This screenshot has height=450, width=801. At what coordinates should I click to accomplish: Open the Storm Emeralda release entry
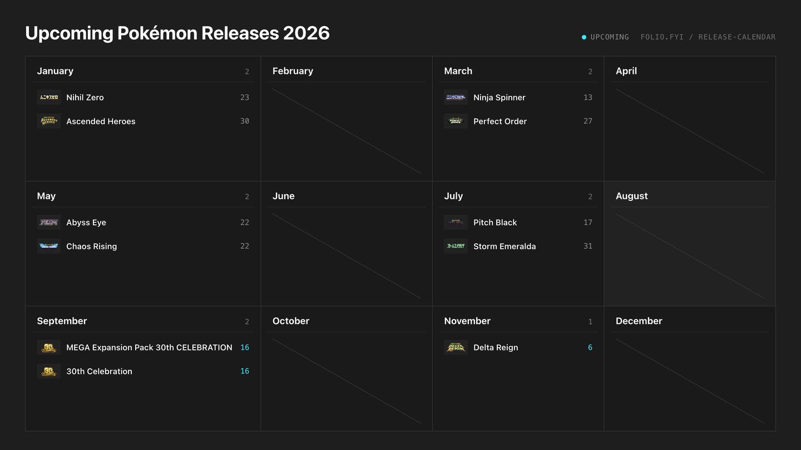(518, 246)
